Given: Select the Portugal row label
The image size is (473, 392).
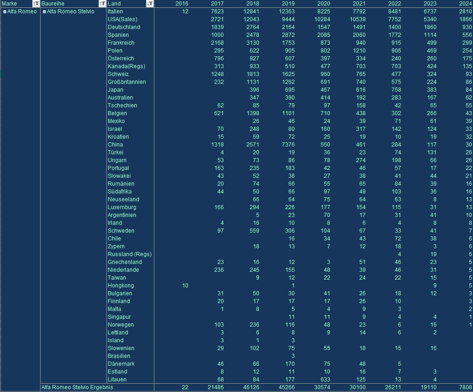Looking at the screenshot, I should (118, 169).
